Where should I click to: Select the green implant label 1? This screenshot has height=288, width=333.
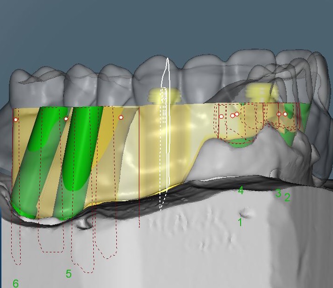(x=240, y=222)
